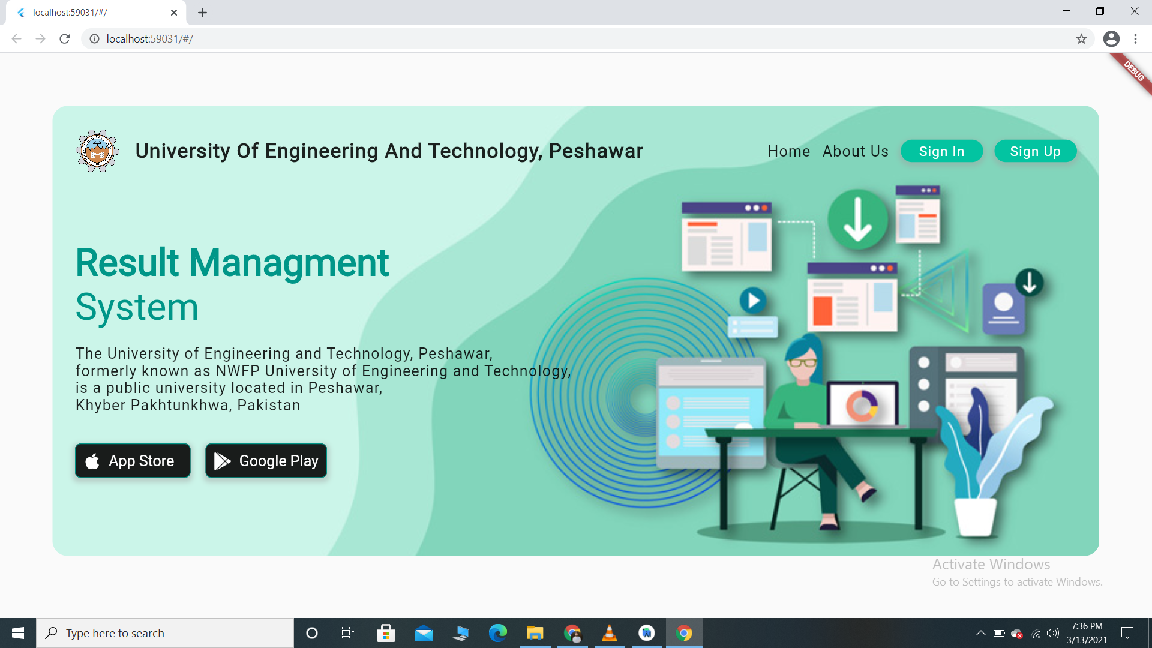Launch Microsoft Store from taskbar
The height and width of the screenshot is (648, 1152).
coord(386,633)
